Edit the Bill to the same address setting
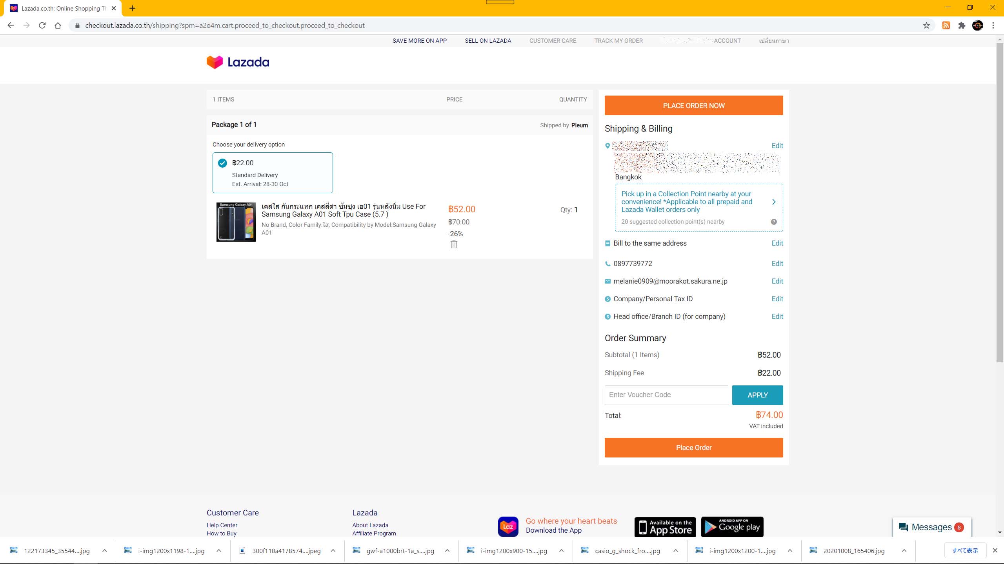1004x564 pixels. [x=777, y=243]
